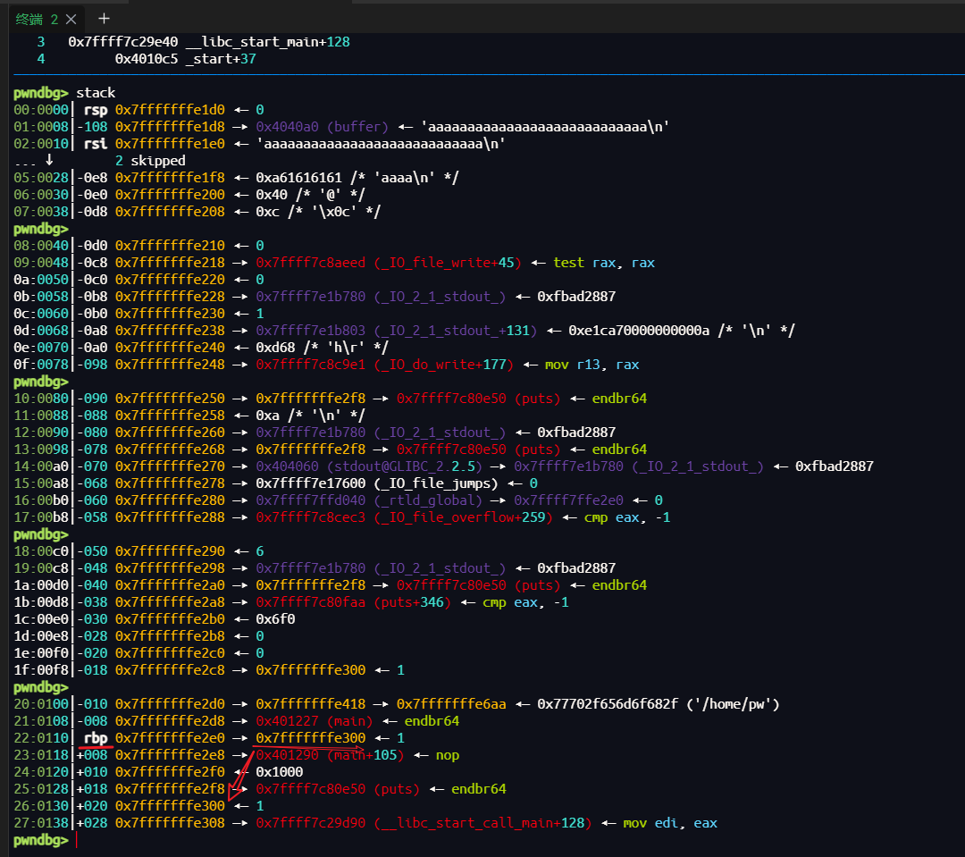Click the 0x6f0 value
The width and height of the screenshot is (965, 857).
275,619
